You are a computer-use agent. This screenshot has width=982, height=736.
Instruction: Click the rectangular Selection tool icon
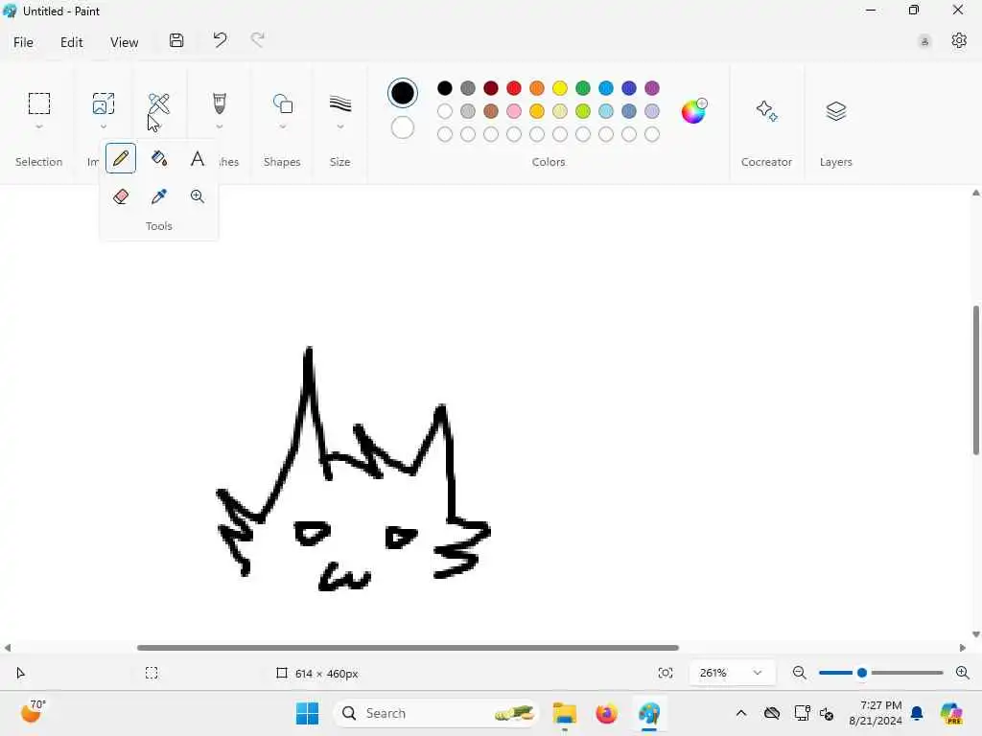pyautogui.click(x=38, y=103)
